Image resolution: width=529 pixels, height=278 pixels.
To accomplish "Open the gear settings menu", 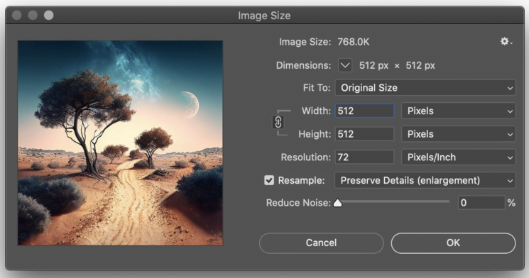I will [506, 41].
